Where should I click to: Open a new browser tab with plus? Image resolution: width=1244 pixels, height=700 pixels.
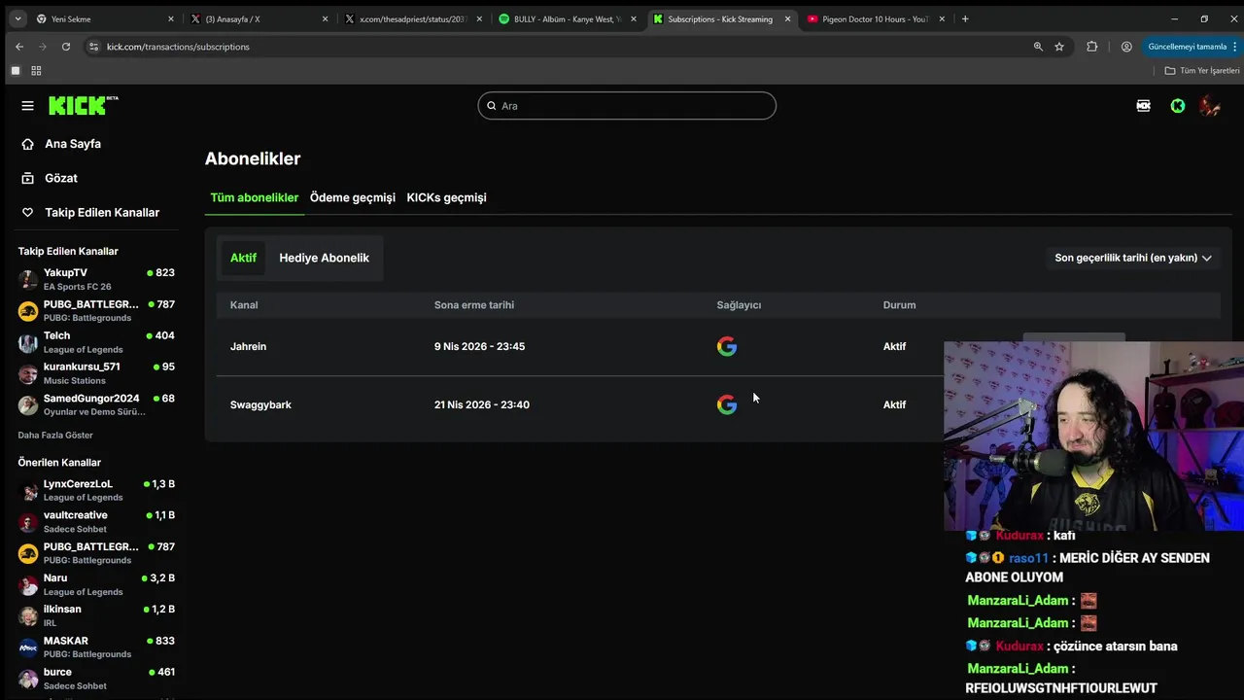(x=965, y=18)
